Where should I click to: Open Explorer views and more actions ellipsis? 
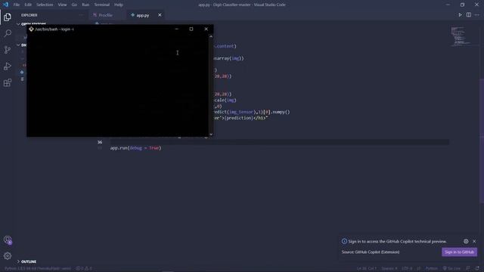pos(81,15)
